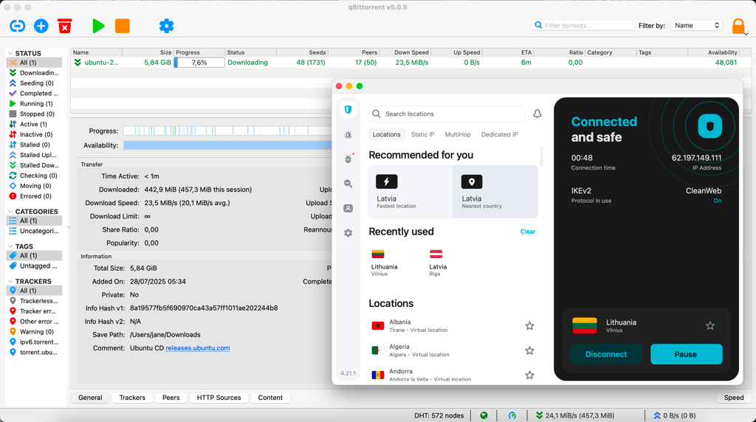Focus the Filter torrents search field

(x=583, y=26)
